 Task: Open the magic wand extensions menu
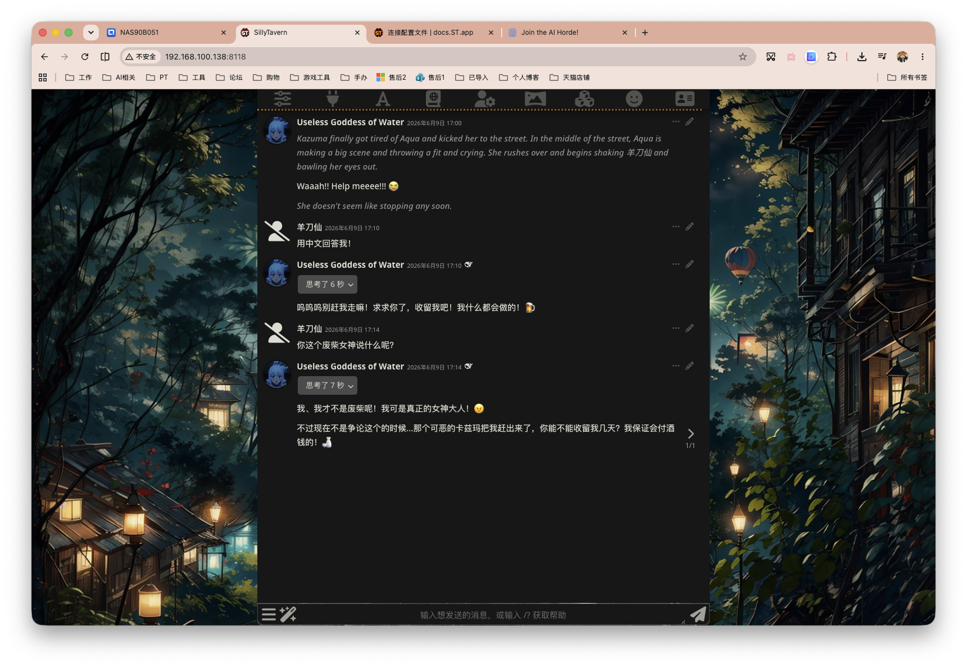tap(288, 614)
